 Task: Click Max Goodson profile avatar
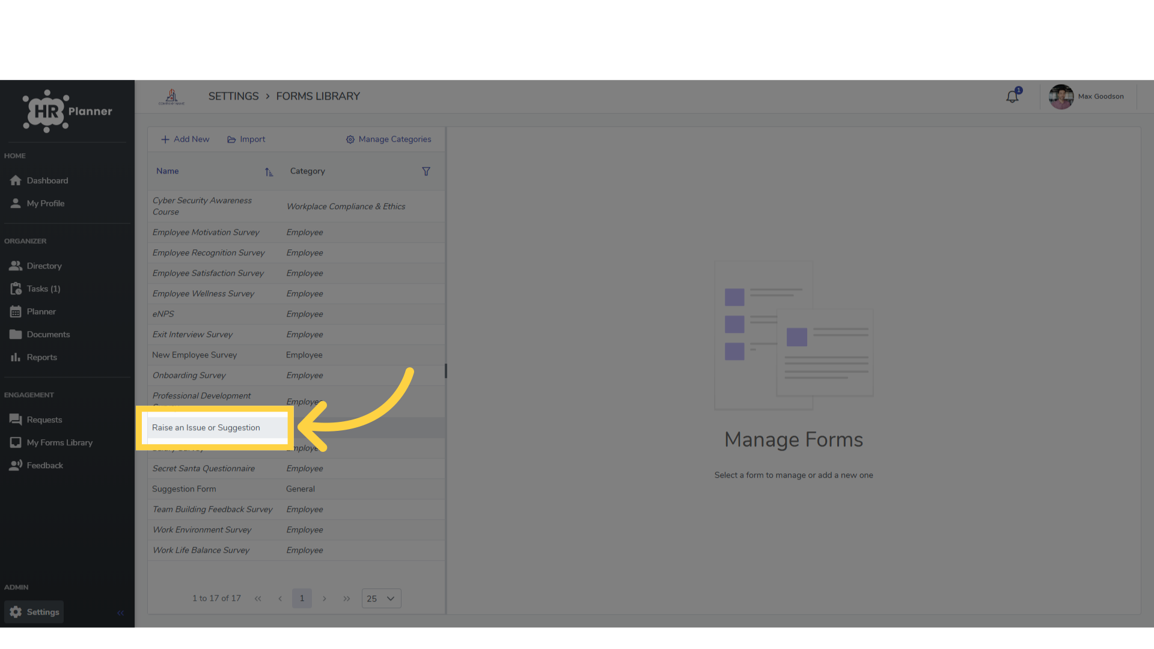[1061, 96]
